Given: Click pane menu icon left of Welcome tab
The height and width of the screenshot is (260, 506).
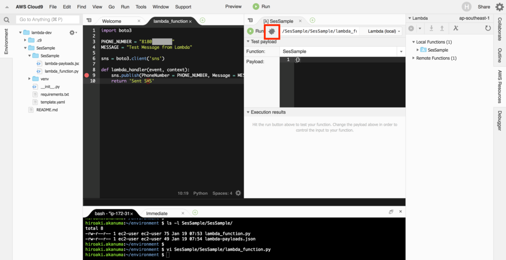Looking at the screenshot, I should click(89, 20).
